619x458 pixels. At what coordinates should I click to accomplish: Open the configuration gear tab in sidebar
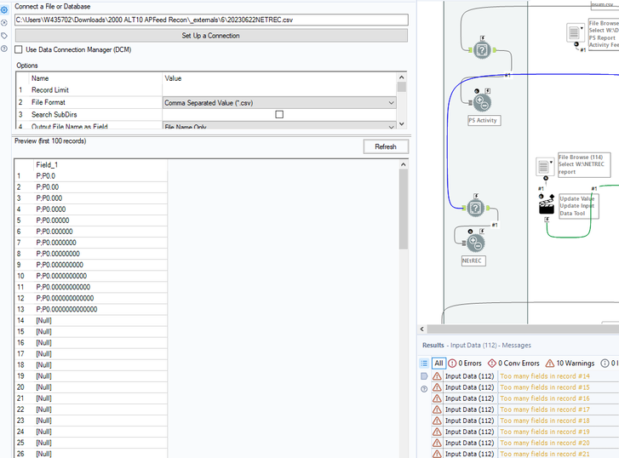tap(4, 10)
